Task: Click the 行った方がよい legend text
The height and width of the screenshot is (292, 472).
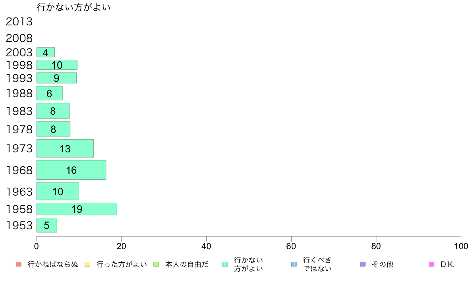Action: click(122, 264)
